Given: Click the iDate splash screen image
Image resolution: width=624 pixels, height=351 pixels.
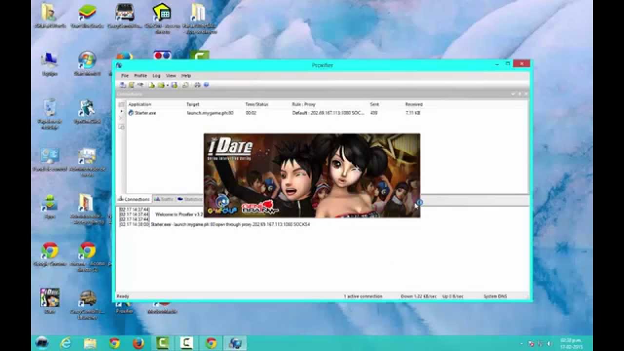Looking at the screenshot, I should pos(312,175).
